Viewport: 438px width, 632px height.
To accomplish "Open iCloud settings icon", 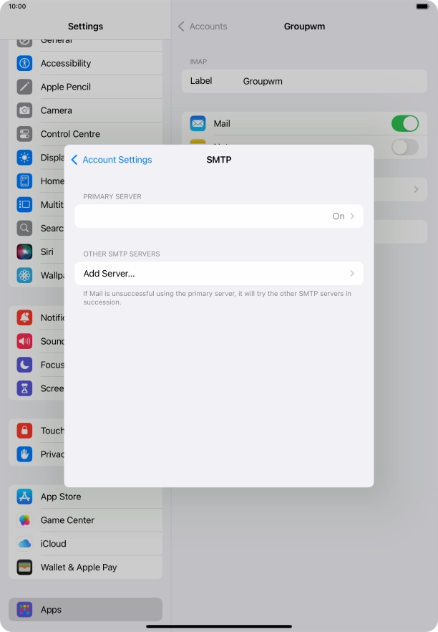I will (25, 544).
